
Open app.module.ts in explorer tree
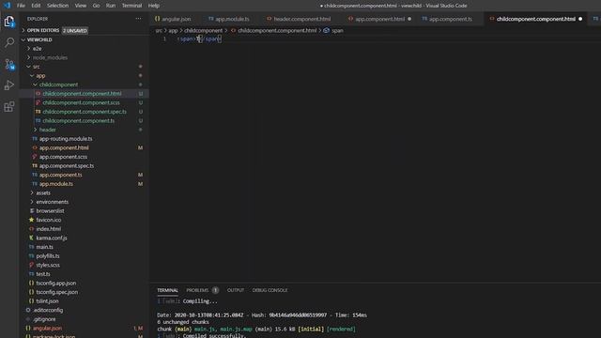tap(56, 184)
